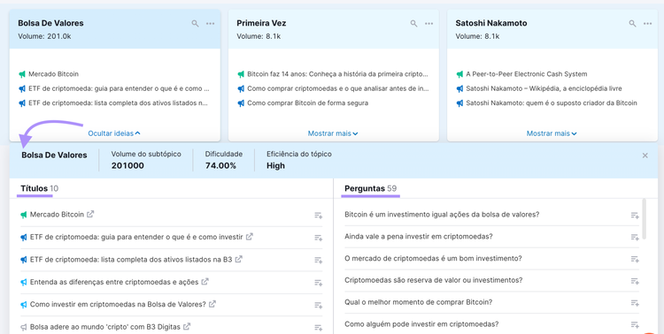
Task: Click 'Mercado Bitcoin' in Bolsa De Valores card
Action: coord(53,74)
